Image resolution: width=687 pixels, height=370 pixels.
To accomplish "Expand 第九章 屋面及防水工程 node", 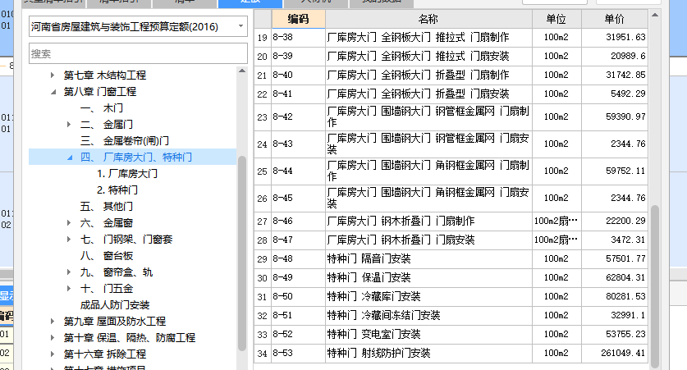I will (53, 322).
